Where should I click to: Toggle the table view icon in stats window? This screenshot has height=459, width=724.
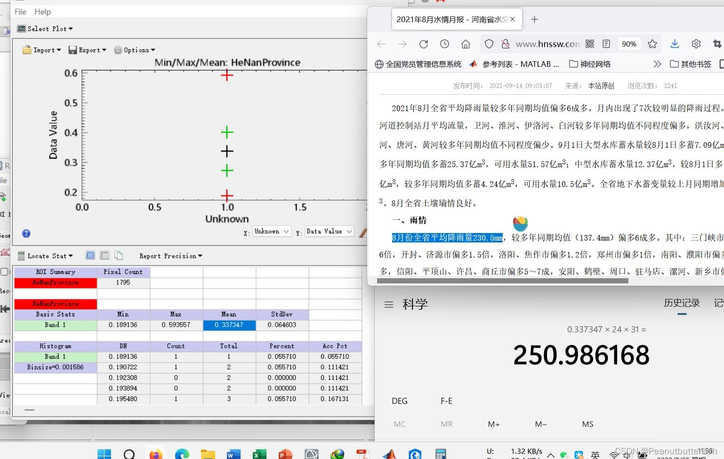pos(90,255)
